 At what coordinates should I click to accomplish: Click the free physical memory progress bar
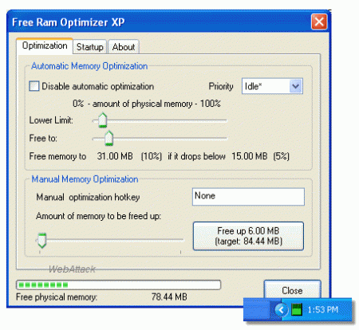118,285
